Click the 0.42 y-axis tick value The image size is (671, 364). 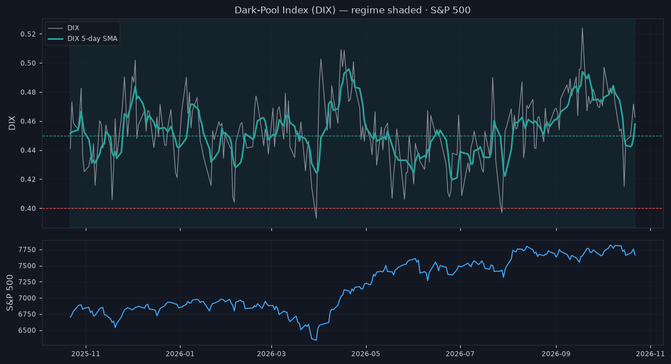(x=28, y=179)
